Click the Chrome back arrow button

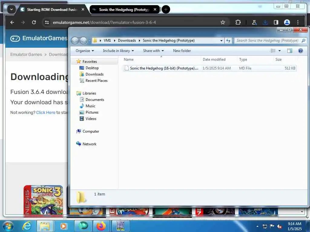(12, 22)
